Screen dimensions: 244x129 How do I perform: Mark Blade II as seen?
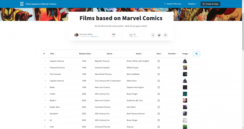[x=159, y=100]
